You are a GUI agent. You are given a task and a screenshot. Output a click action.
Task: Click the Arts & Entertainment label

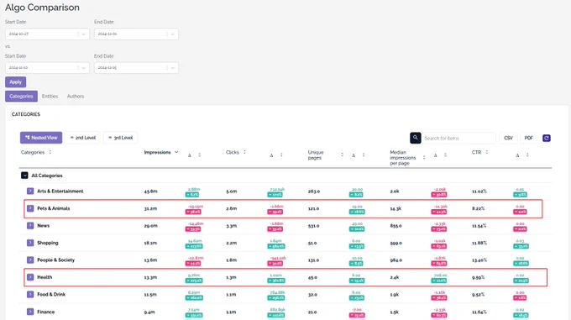coord(60,191)
